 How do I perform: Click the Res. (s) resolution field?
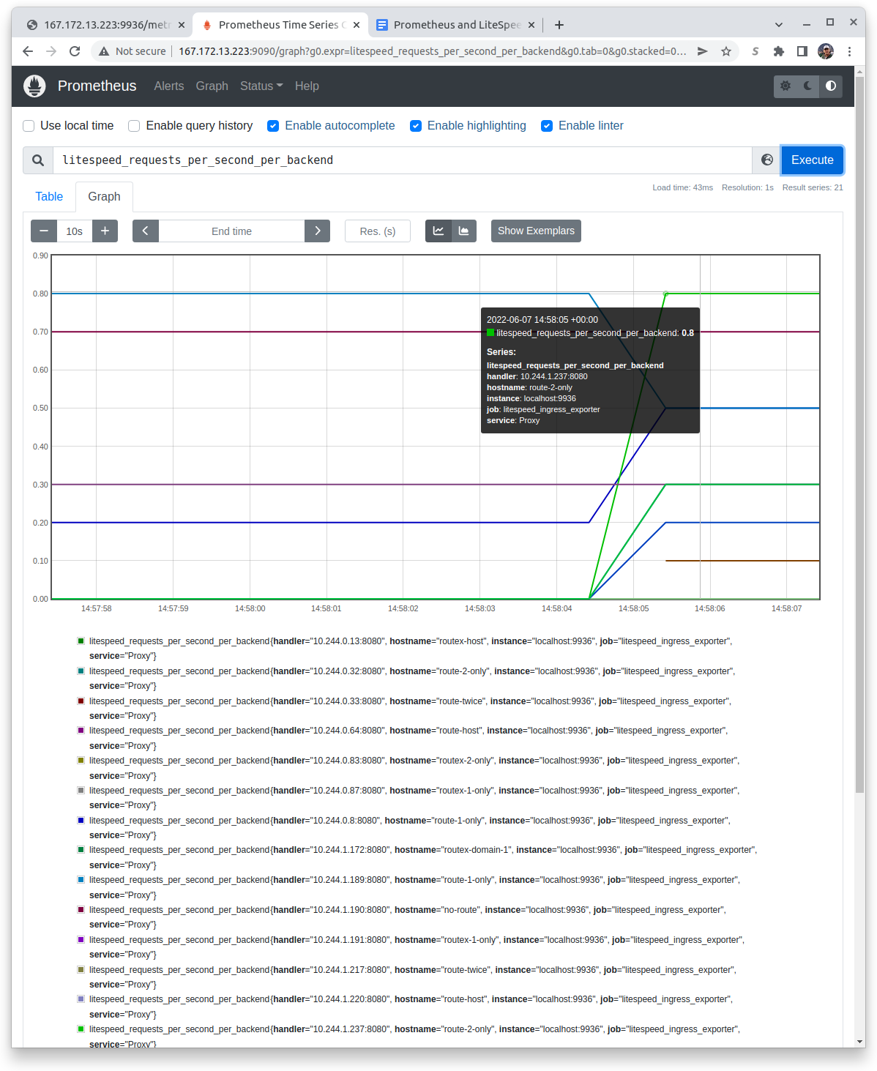point(378,231)
